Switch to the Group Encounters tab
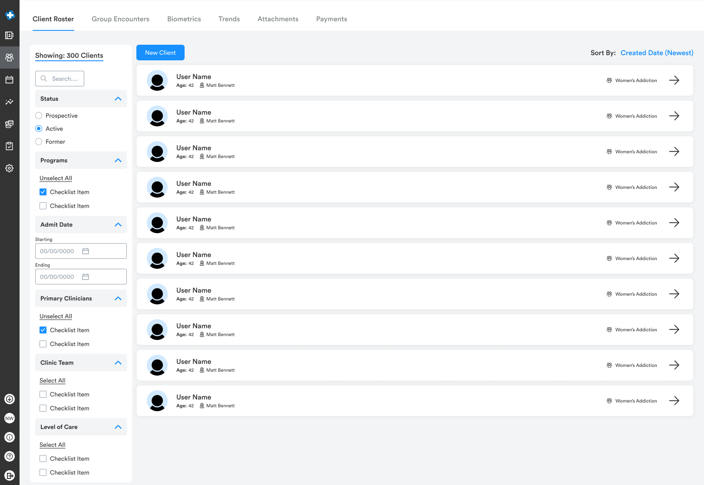The height and width of the screenshot is (485, 704). coord(120,19)
